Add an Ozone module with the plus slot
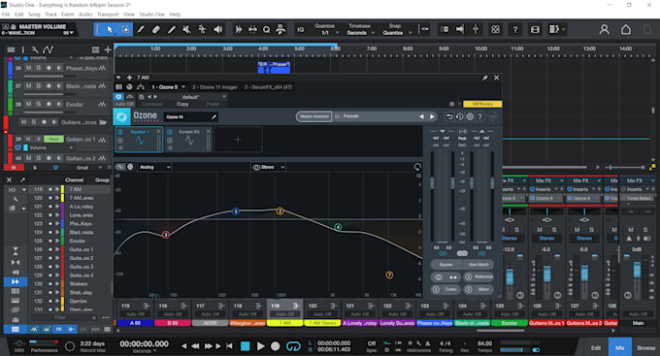The height and width of the screenshot is (356, 660). (x=238, y=140)
